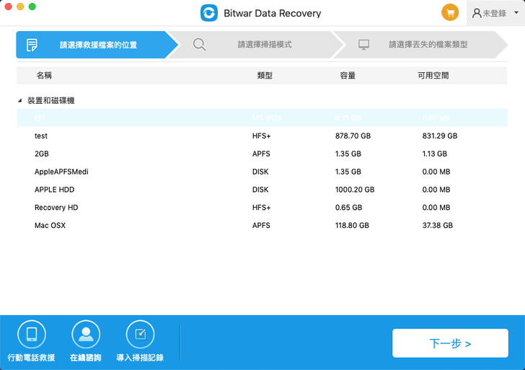Select the Mac OSX volume row
The width and height of the screenshot is (525, 370).
(x=262, y=226)
